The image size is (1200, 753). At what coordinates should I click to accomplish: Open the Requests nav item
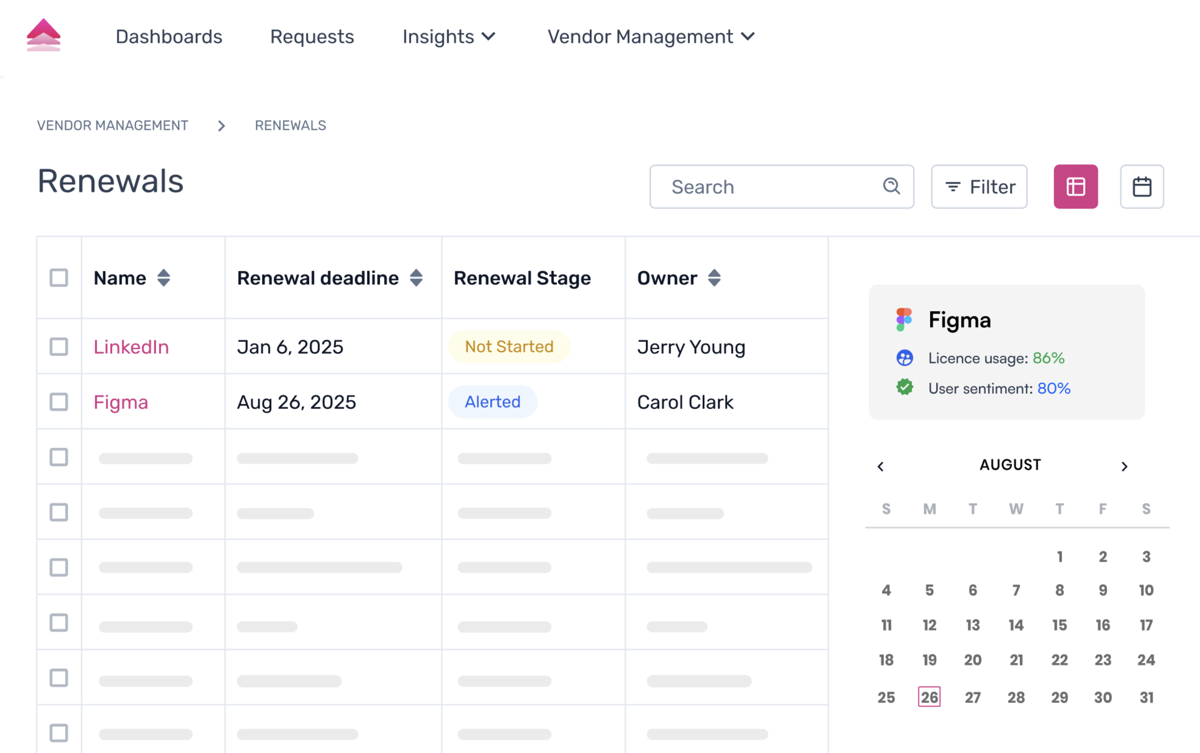[x=312, y=37]
